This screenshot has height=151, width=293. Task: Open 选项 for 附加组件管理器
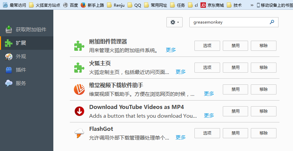pyautogui.click(x=207, y=46)
